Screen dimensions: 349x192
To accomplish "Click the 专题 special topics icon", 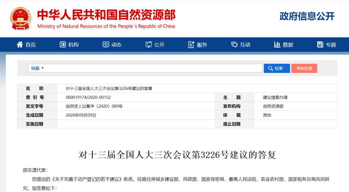I will point(320,45).
